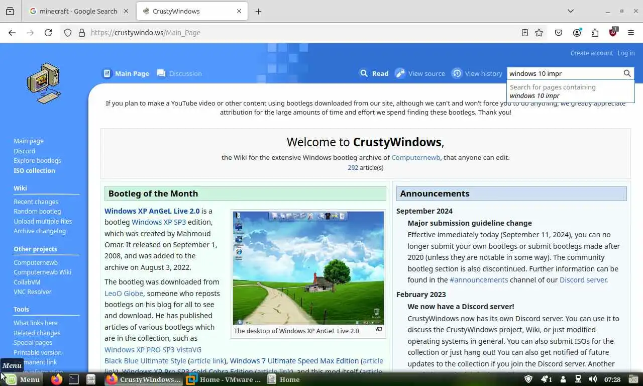Close the CrustyWindows tab

click(239, 11)
